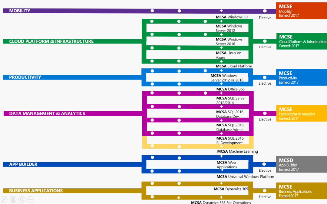Open the see all slides view
Image resolution: width=327 pixels, height=204 pixels.
[x=13, y=199]
